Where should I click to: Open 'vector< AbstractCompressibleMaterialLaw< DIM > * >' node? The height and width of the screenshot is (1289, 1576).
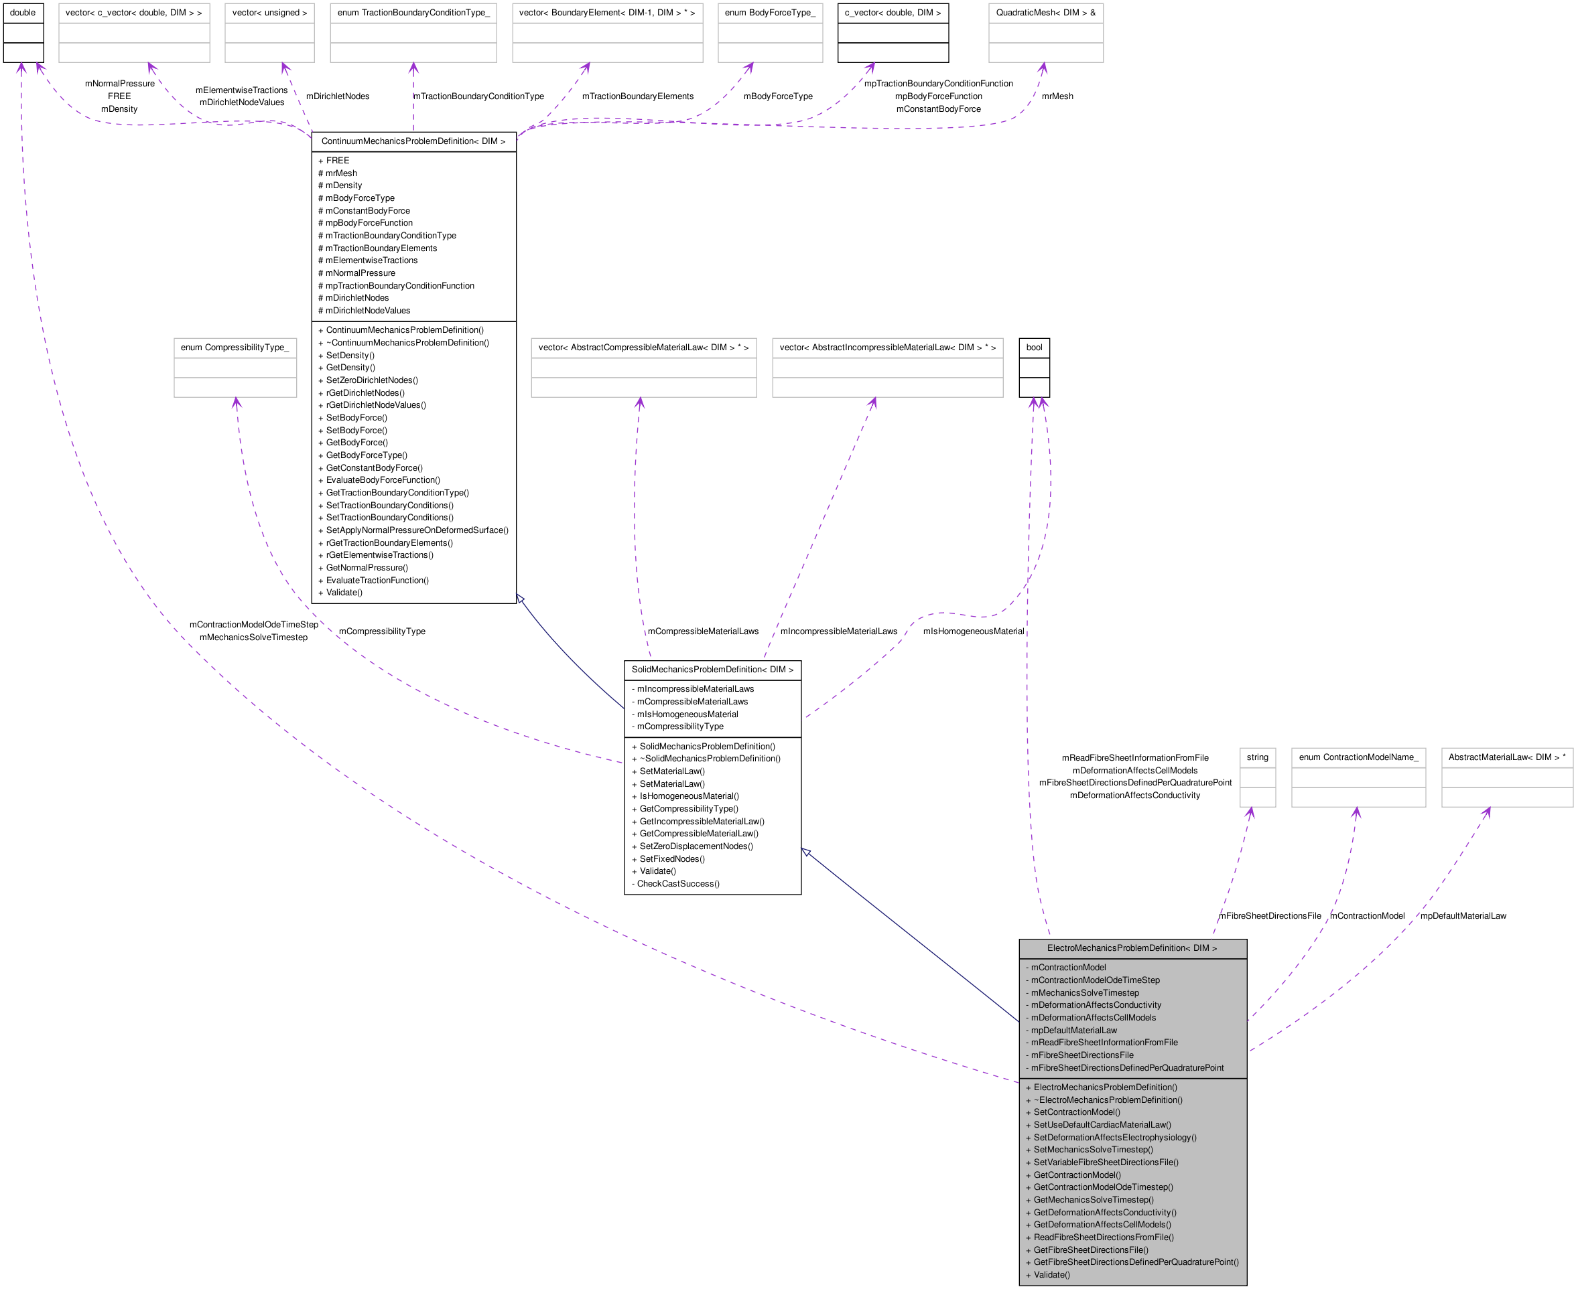tap(643, 368)
